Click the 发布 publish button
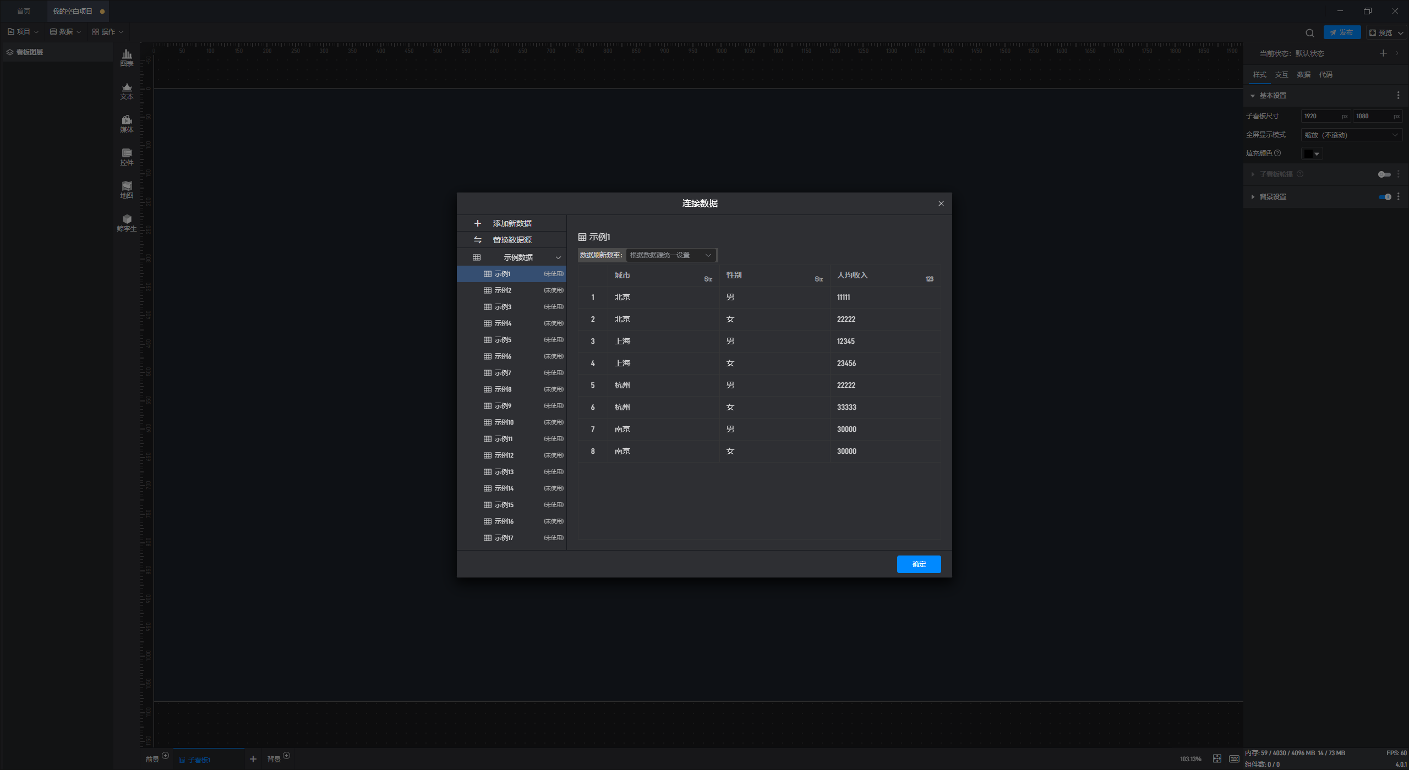 [1341, 32]
